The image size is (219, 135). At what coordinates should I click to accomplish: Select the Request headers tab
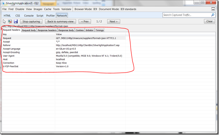point(12,30)
